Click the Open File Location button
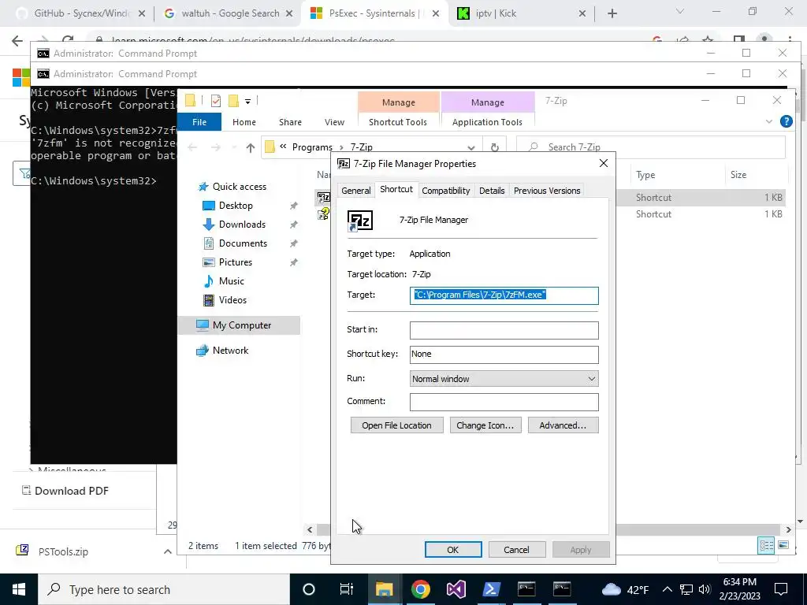The height and width of the screenshot is (605, 807). coord(397,425)
